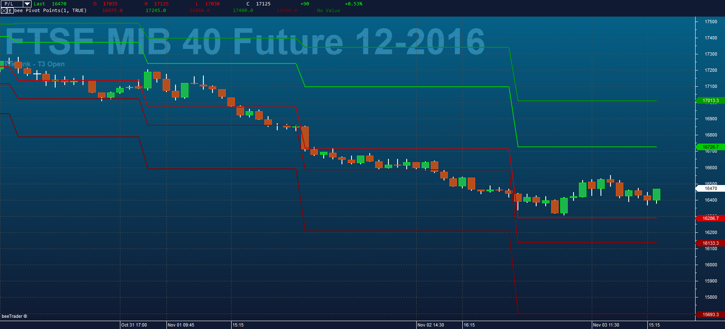The image size is (725, 329).
Task: Select the Nov 03 11:30 time marker
Action: pos(606,325)
